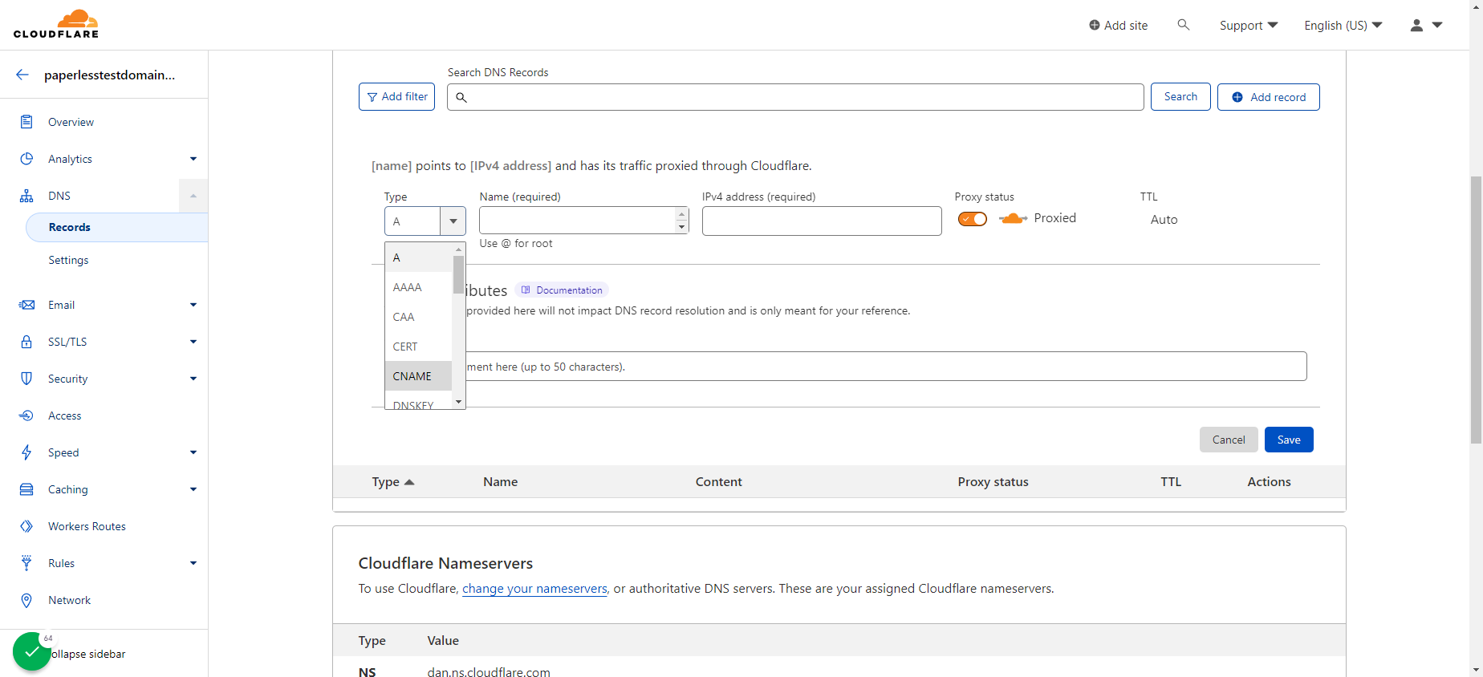Expand the Caching section arrow
This screenshot has height=677, width=1483.
click(193, 489)
